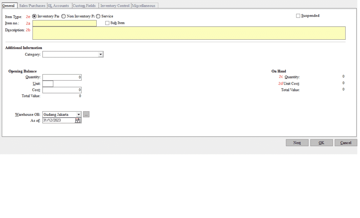360x218 pixels.
Task: Click the Opening Balance Quantity field
Action: 62,77
